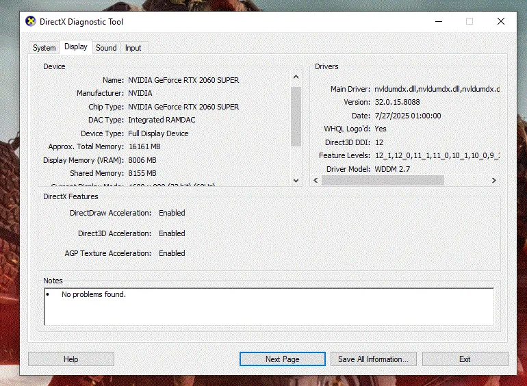Click shared memory value '8155 MB'

(142, 173)
